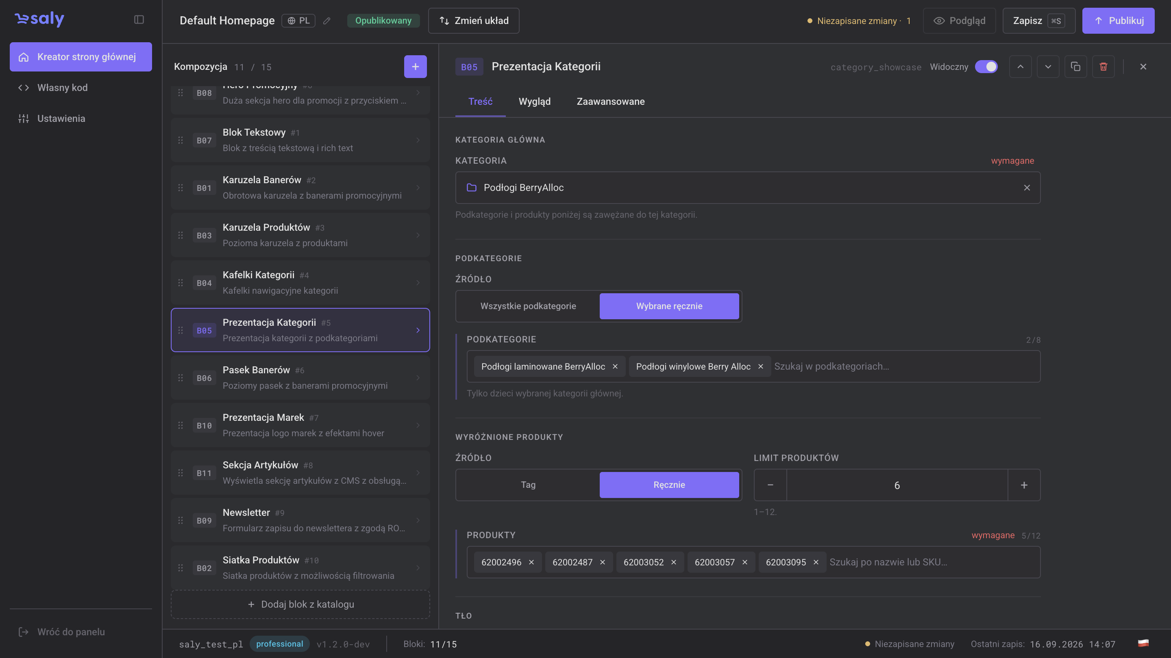
Task: Increase the product limit with the plus button
Action: coord(1024,485)
